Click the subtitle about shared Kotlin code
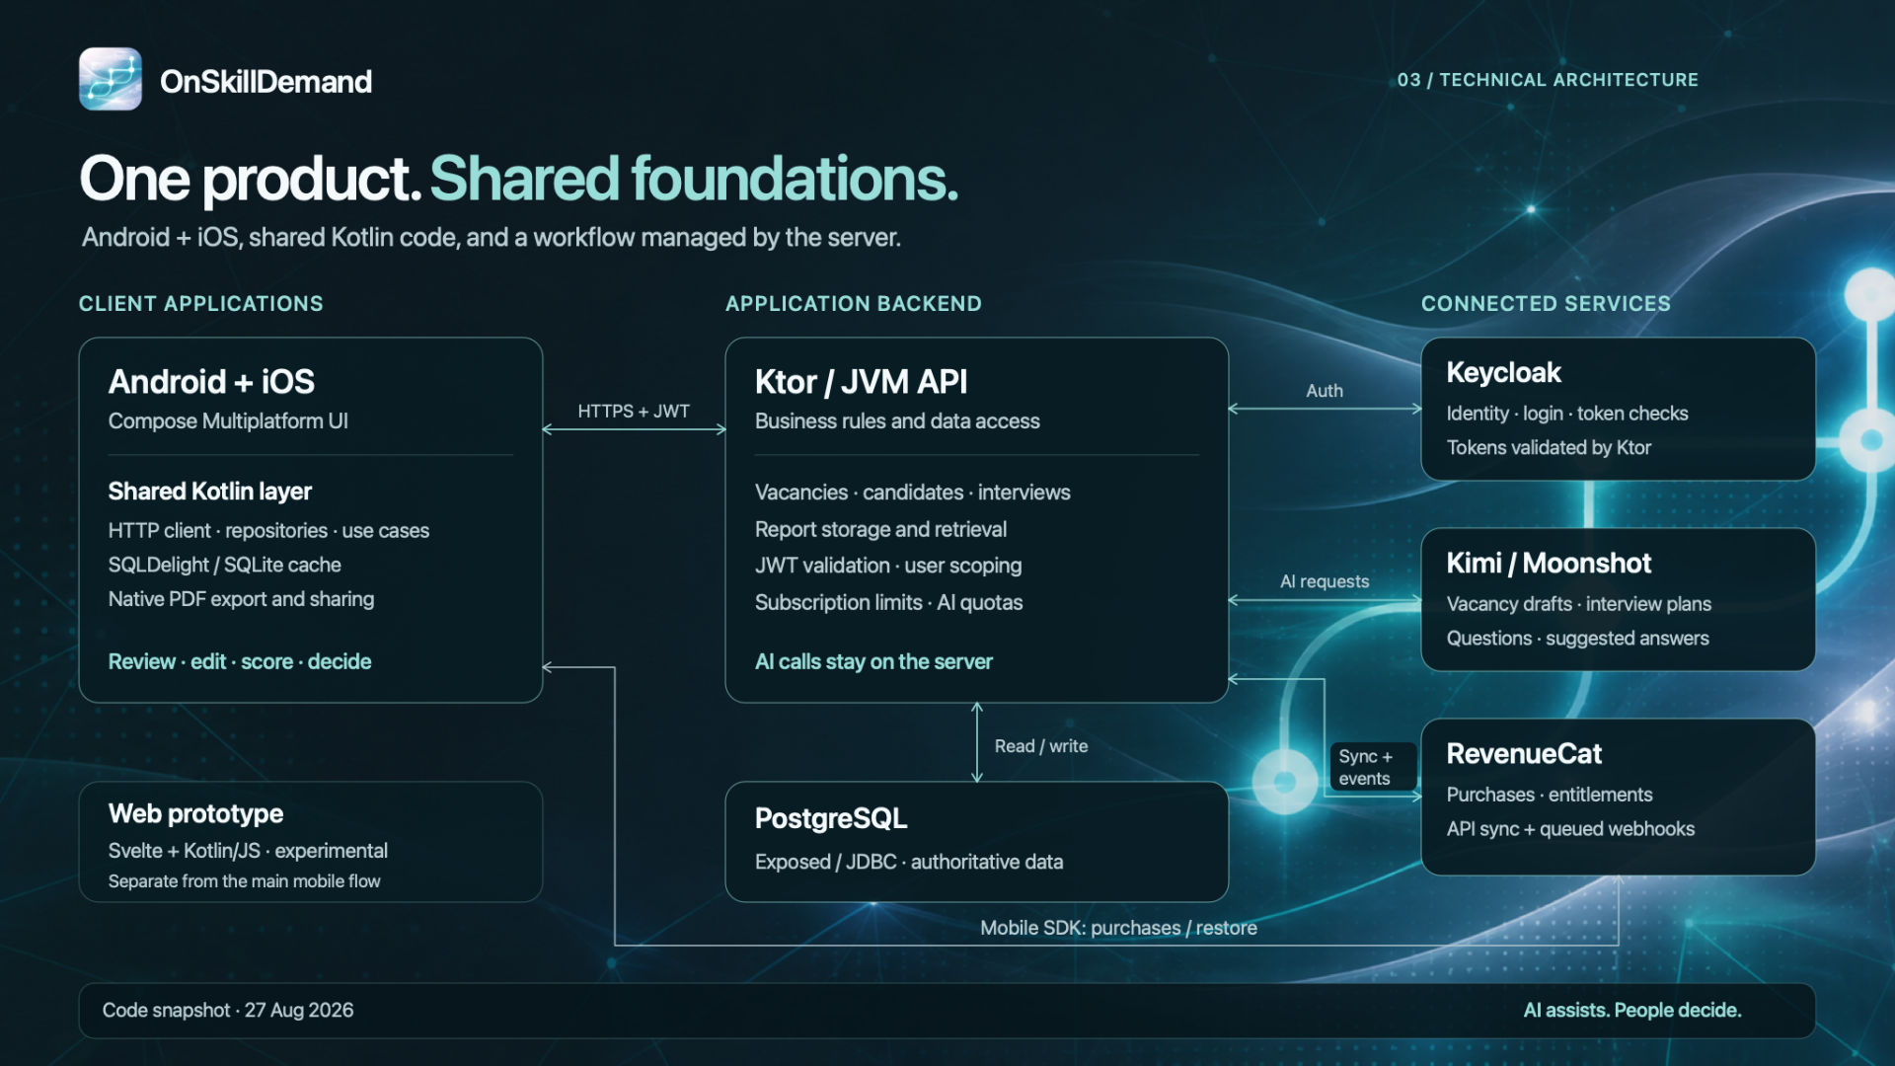1895x1066 pixels. click(x=492, y=238)
